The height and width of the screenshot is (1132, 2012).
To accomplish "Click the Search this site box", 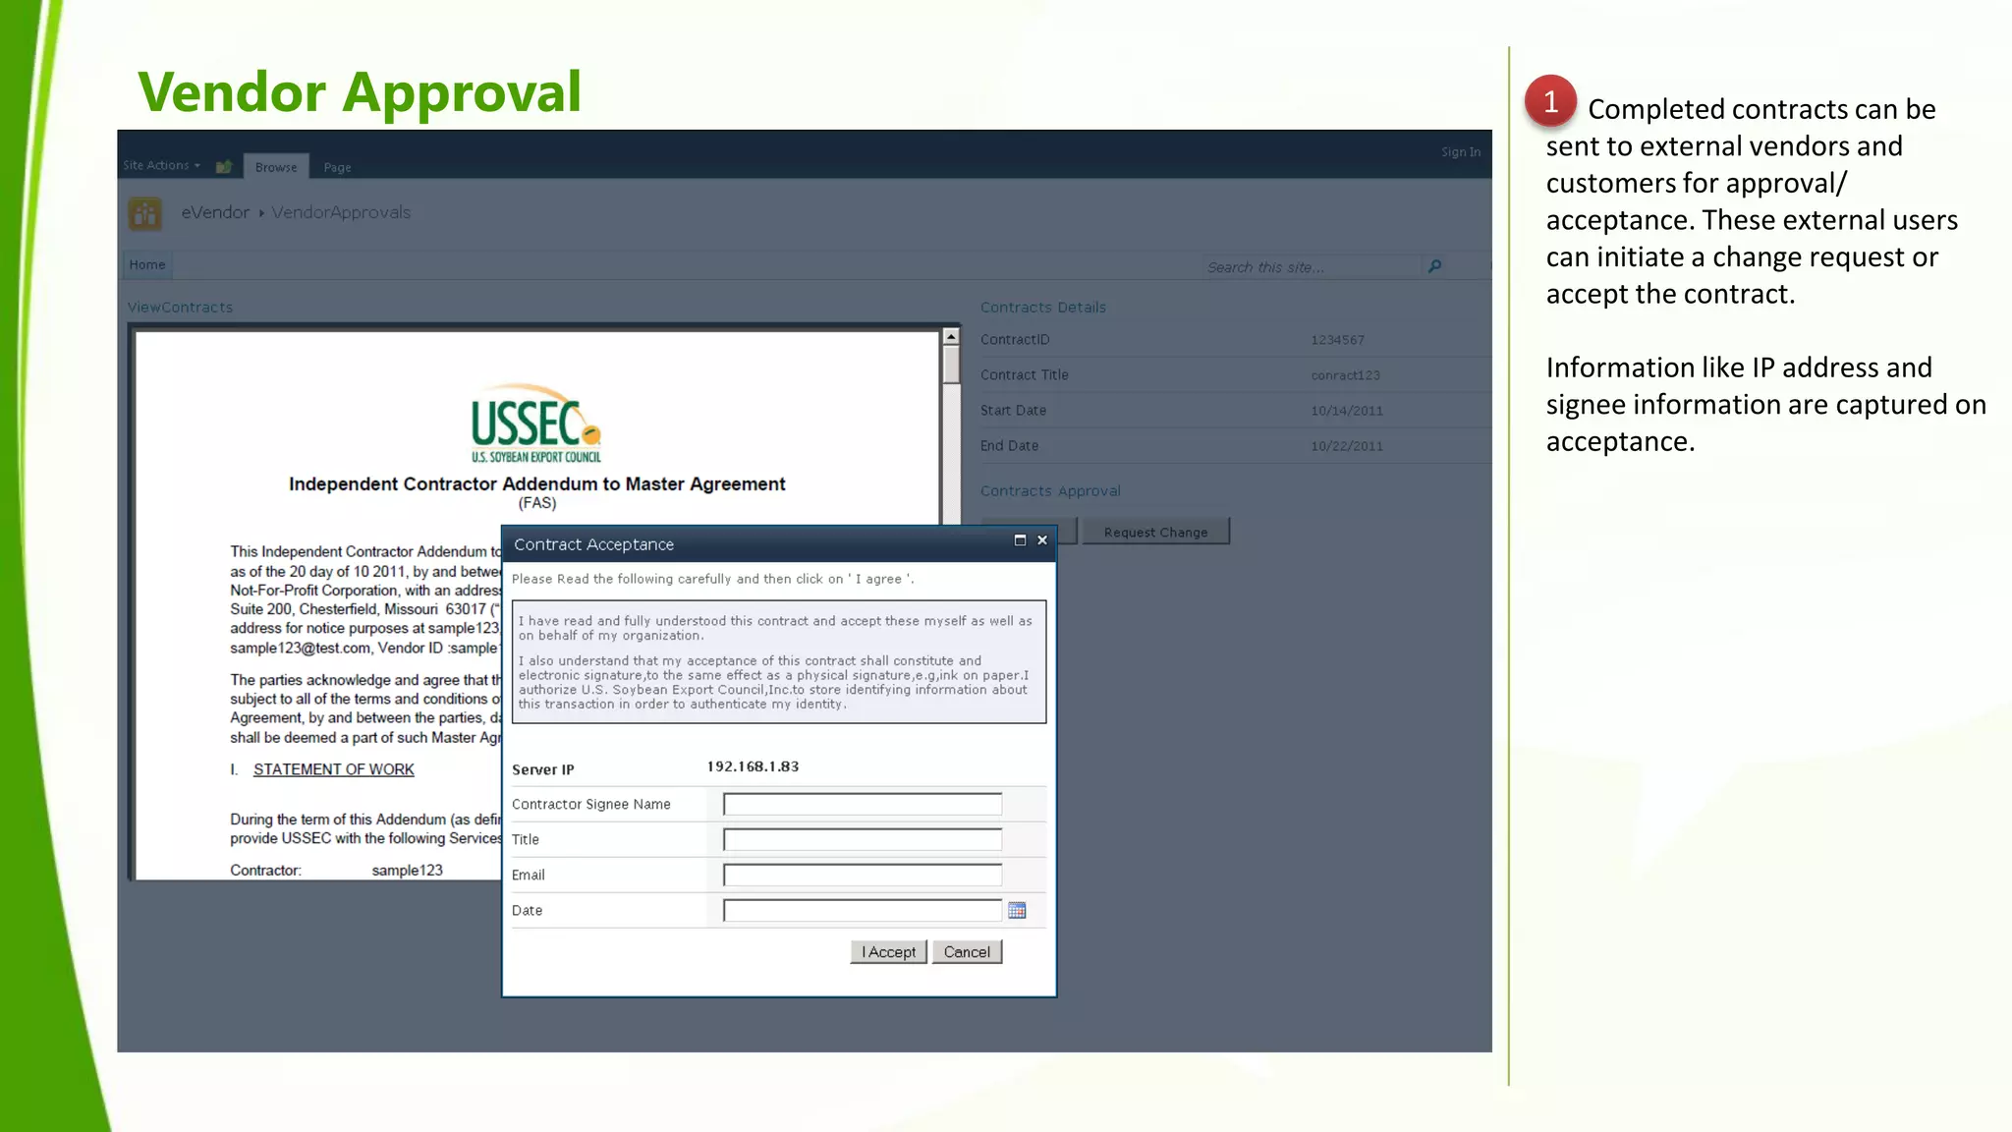I will click(x=1312, y=266).
